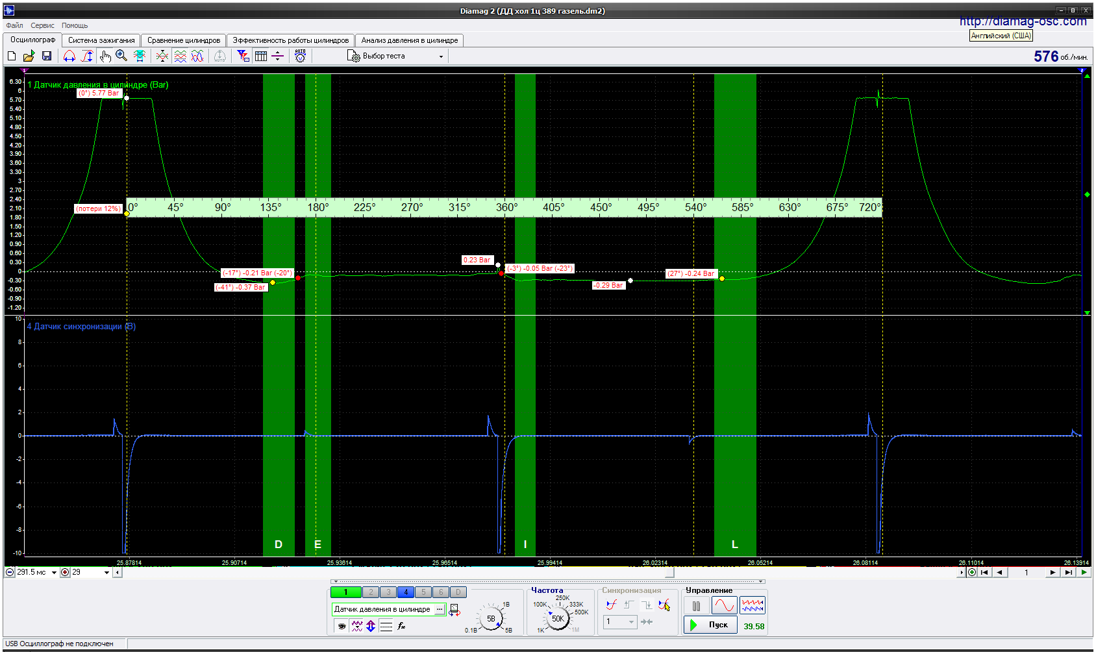Adjust the 50K frequency knob

558,618
